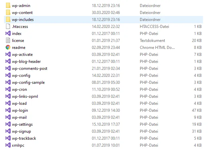Click the date 08.01.2019 05:30

pos(106,82)
